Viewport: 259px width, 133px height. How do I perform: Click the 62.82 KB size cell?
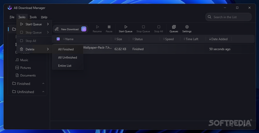(x=120, y=49)
